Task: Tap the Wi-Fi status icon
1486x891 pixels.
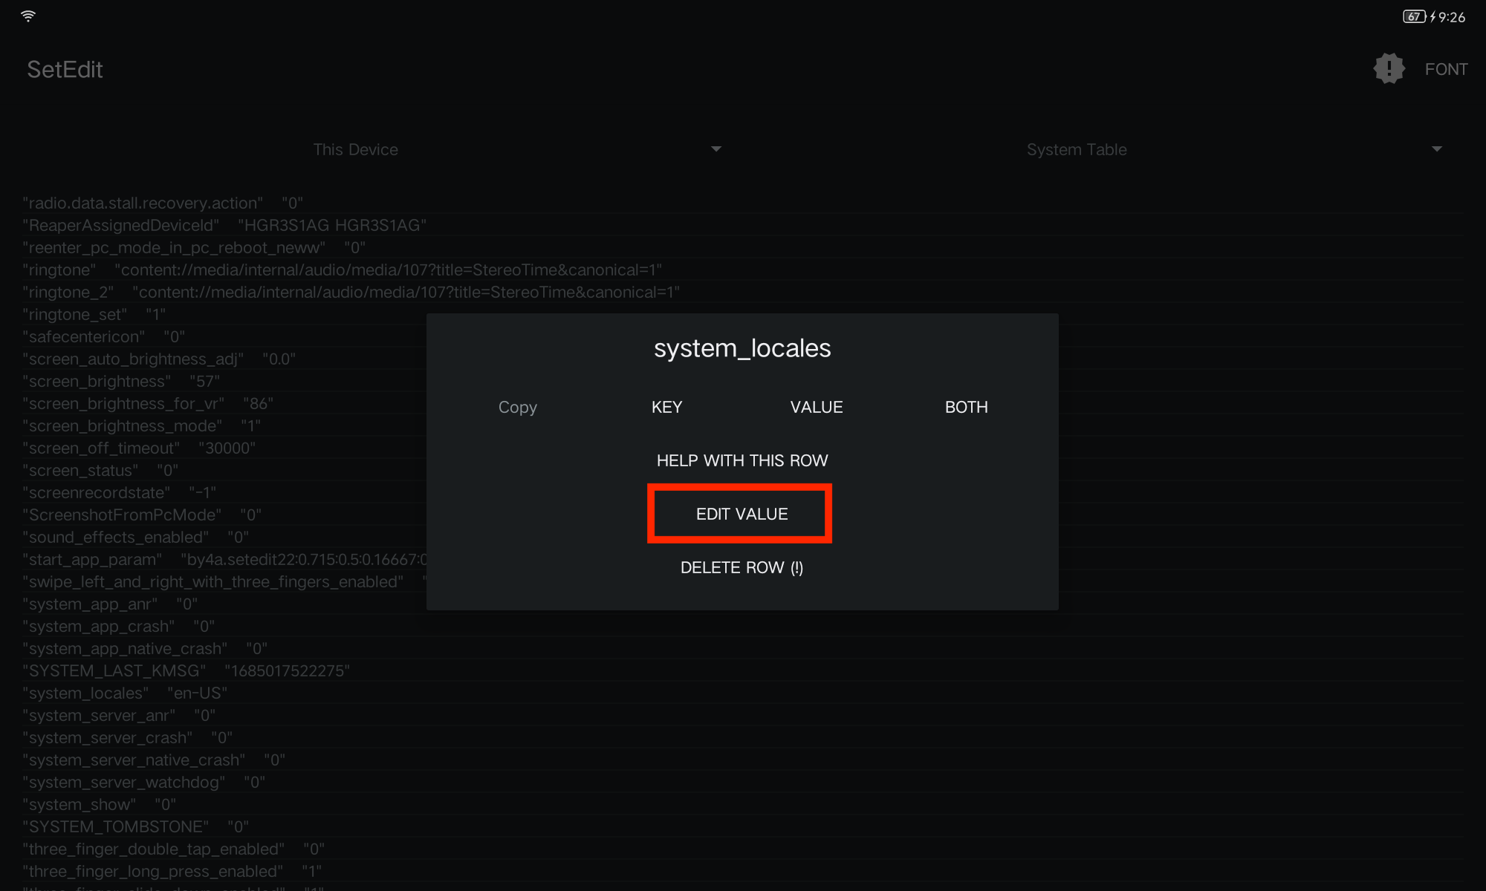Action: (x=28, y=16)
